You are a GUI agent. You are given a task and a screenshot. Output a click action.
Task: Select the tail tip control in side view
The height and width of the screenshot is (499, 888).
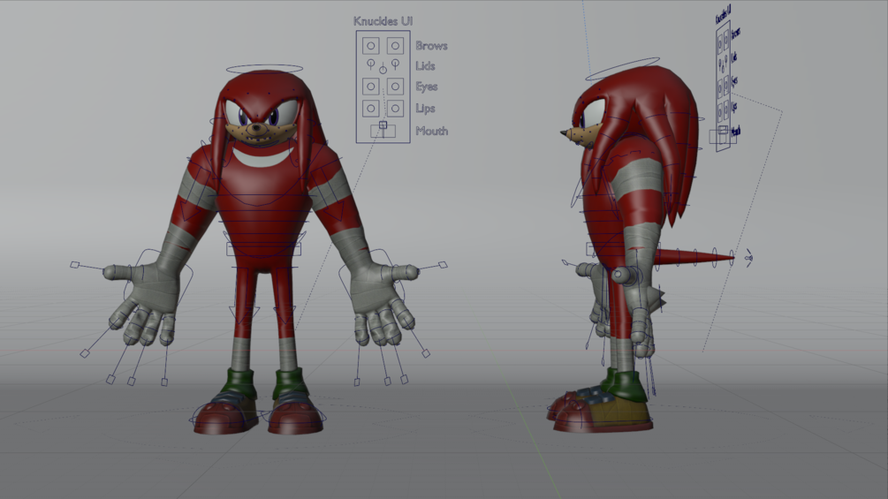tap(748, 258)
